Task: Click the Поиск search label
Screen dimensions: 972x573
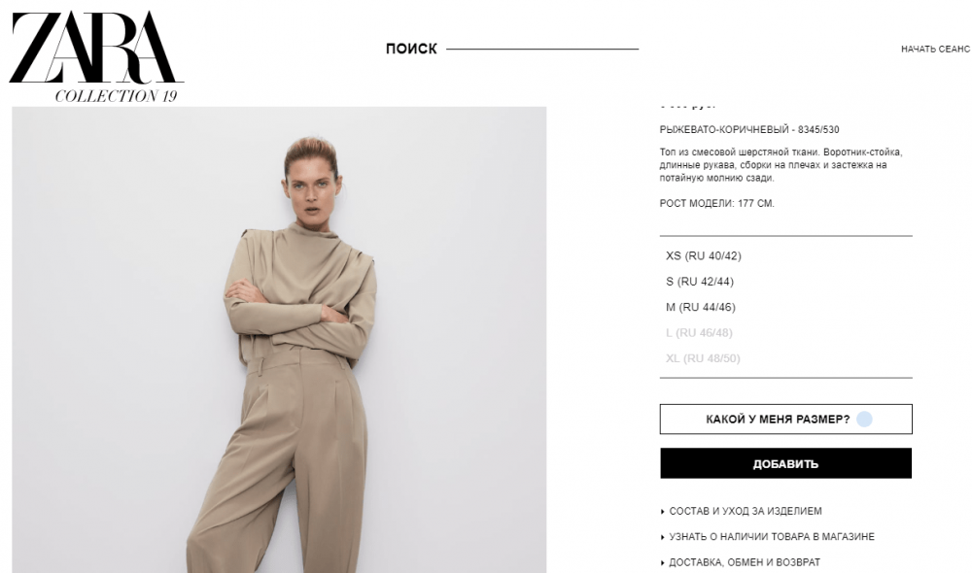Action: 411,49
